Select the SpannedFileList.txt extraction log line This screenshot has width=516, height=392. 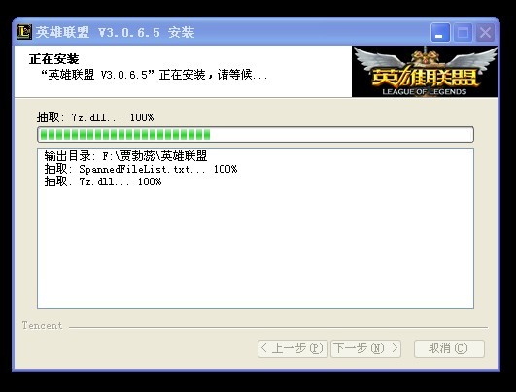(141, 169)
